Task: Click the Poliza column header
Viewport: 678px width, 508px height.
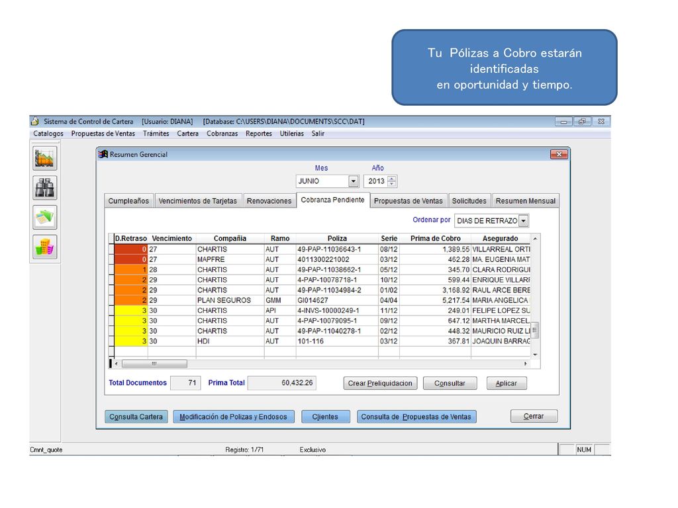Action: point(337,238)
